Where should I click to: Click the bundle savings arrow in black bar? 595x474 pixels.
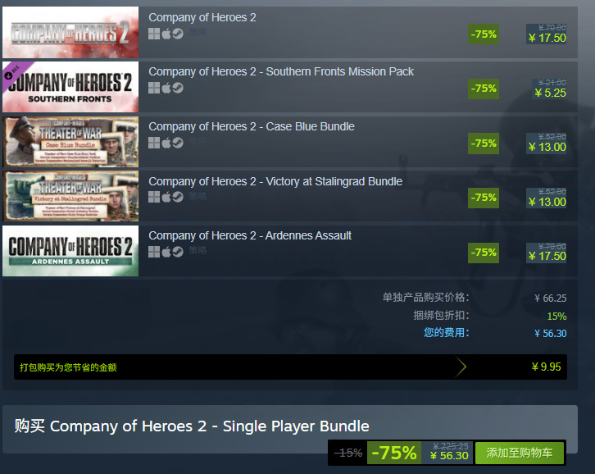click(x=461, y=367)
